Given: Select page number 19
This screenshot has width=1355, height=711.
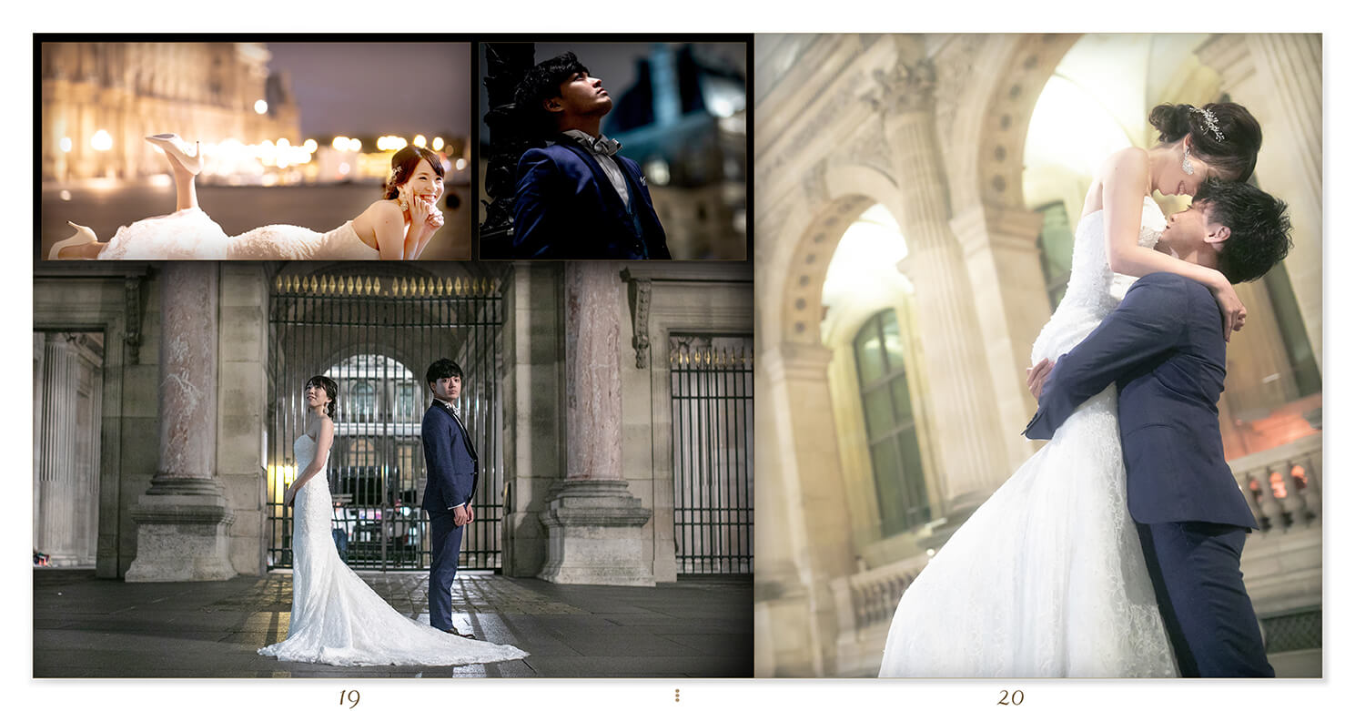Looking at the screenshot, I should [x=349, y=698].
